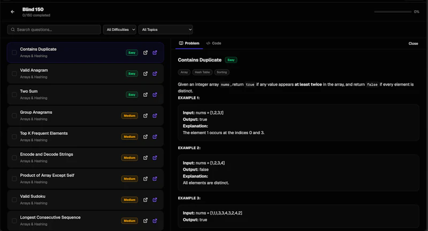Screen dimensions: 428x231
Task: Click the EXAMPLE 2: heading
Action: tap(189, 148)
